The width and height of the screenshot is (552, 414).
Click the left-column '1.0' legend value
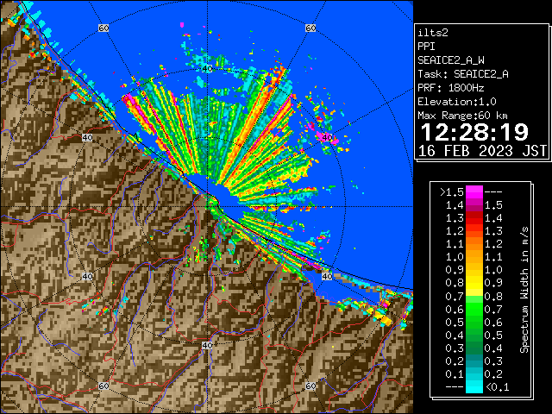click(x=455, y=257)
